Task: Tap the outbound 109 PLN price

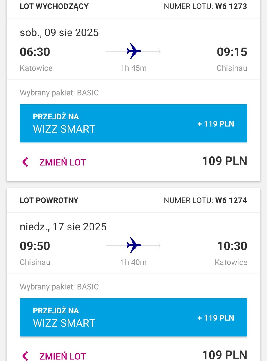Action: pos(224,161)
